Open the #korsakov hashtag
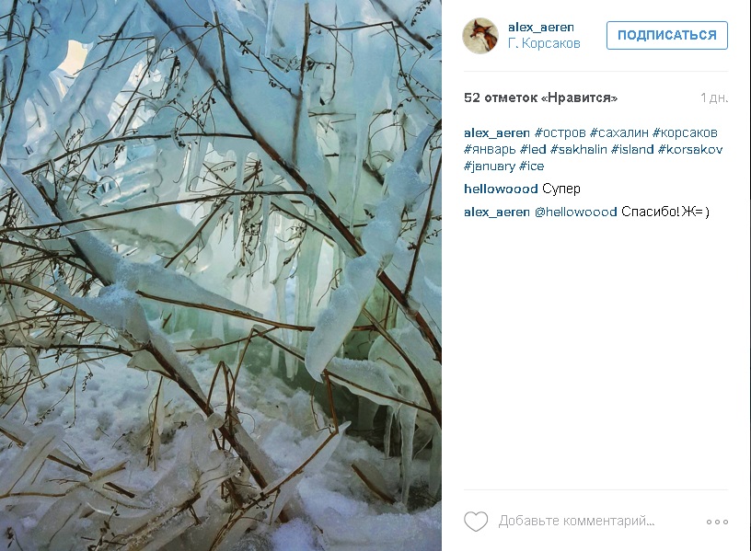Image resolution: width=751 pixels, height=551 pixels. pos(689,149)
